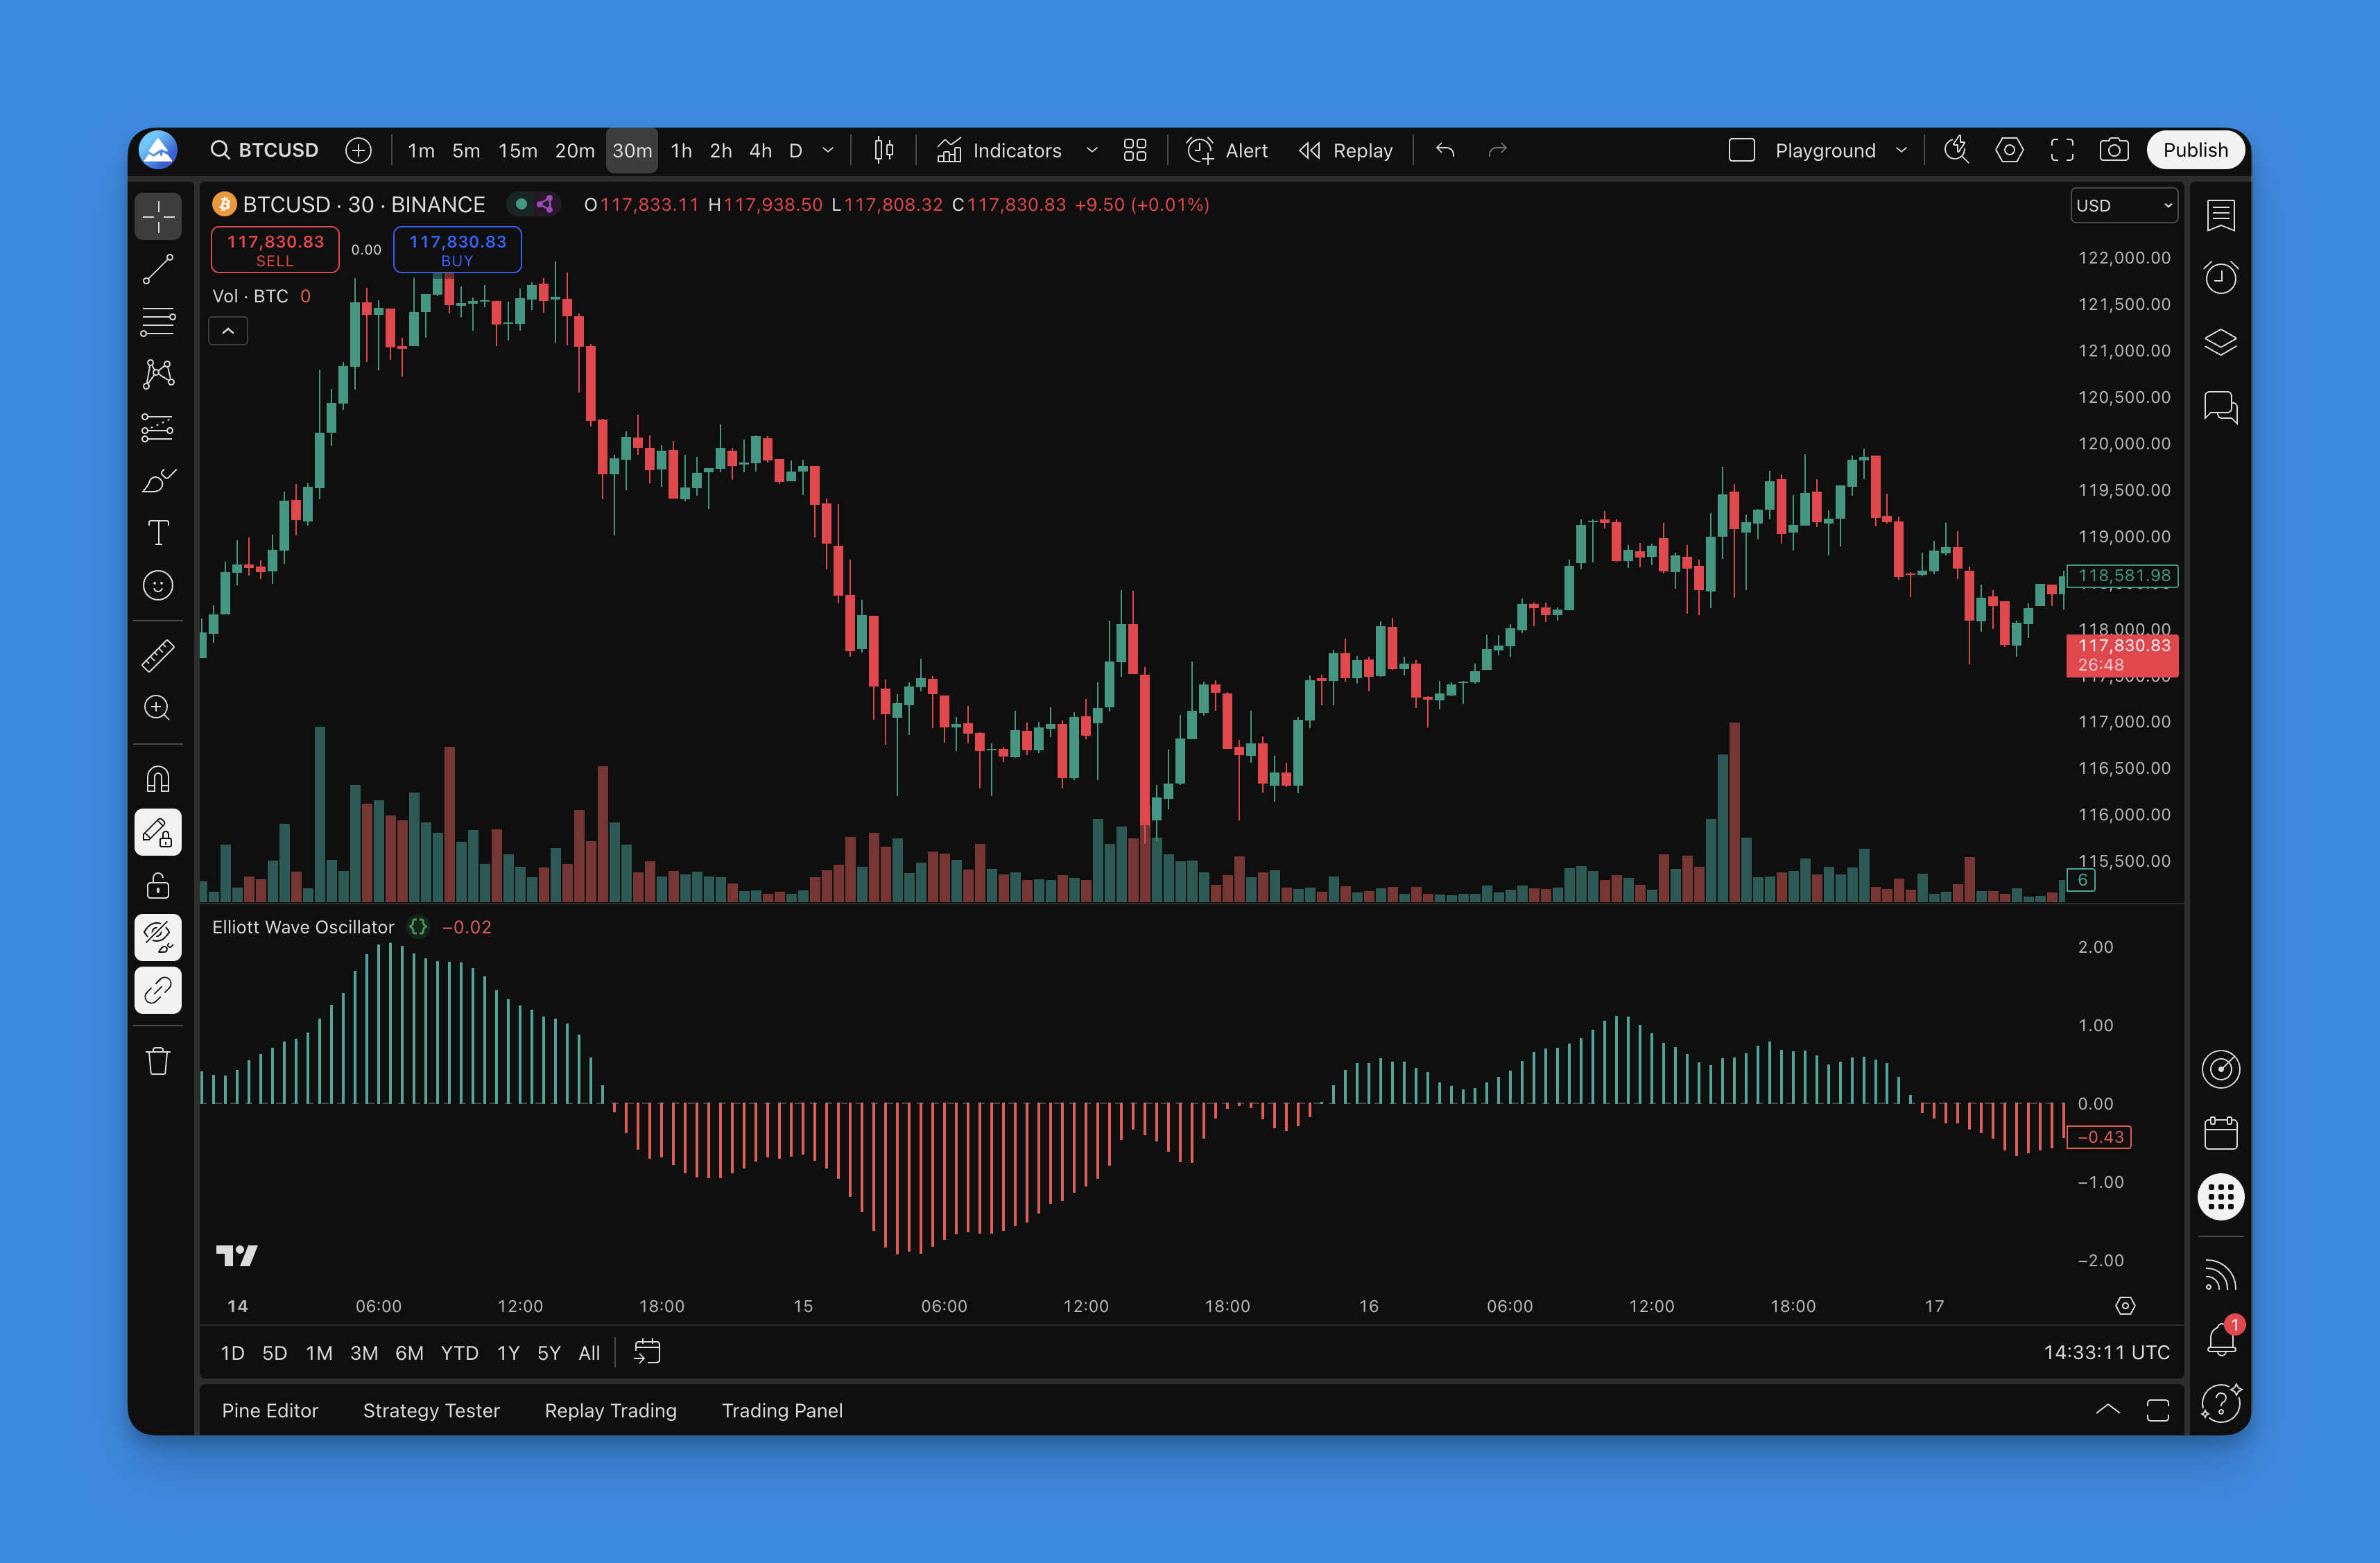Create a new Alert

coord(1227,150)
